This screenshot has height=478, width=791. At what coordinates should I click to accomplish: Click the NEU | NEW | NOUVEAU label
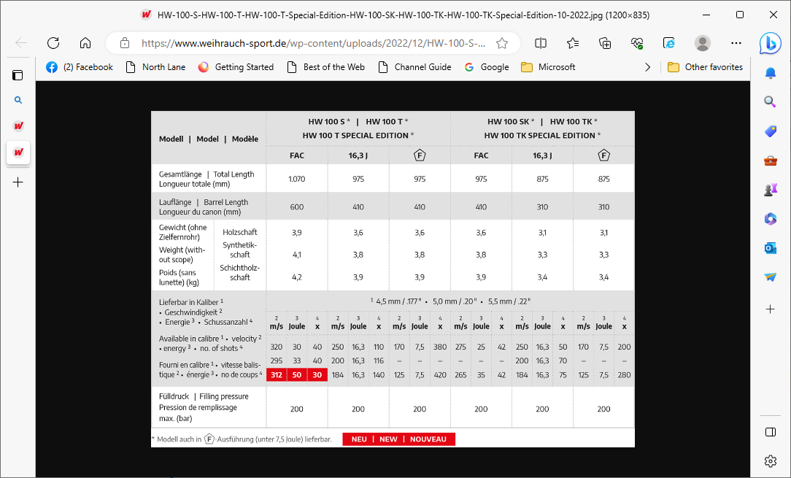(399, 439)
